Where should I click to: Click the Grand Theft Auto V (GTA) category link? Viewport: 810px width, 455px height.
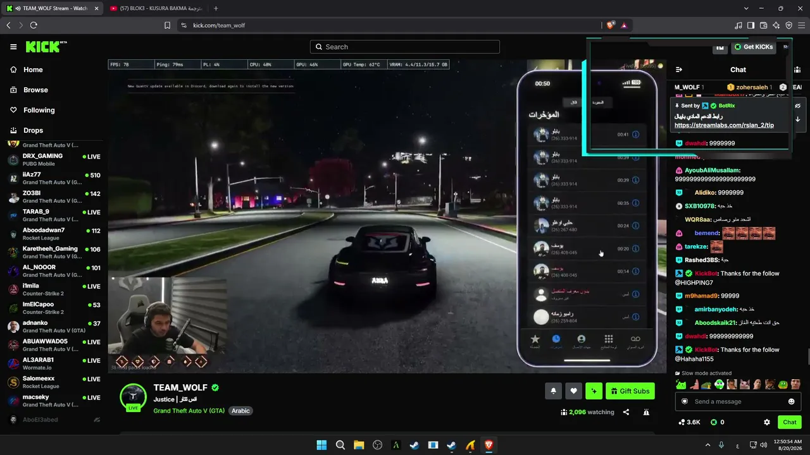pos(189,411)
